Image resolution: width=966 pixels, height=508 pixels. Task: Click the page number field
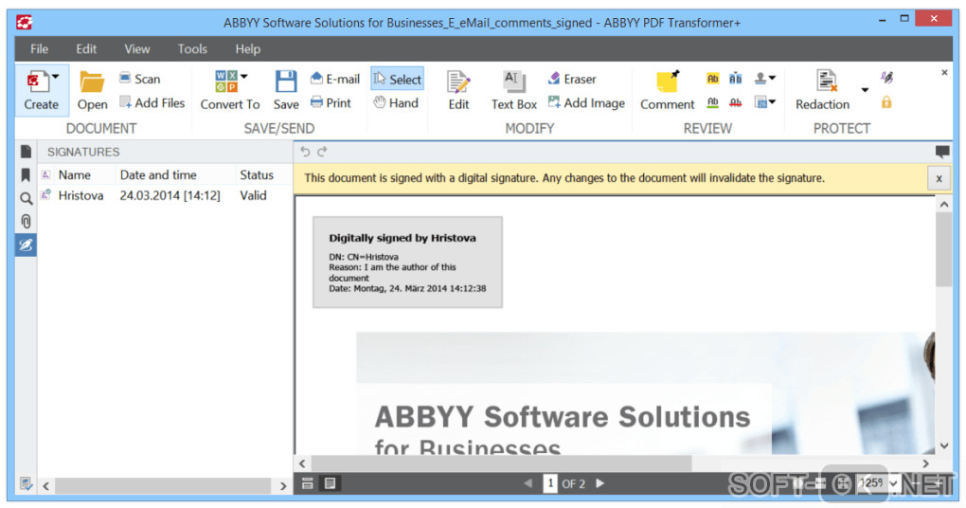click(x=550, y=483)
